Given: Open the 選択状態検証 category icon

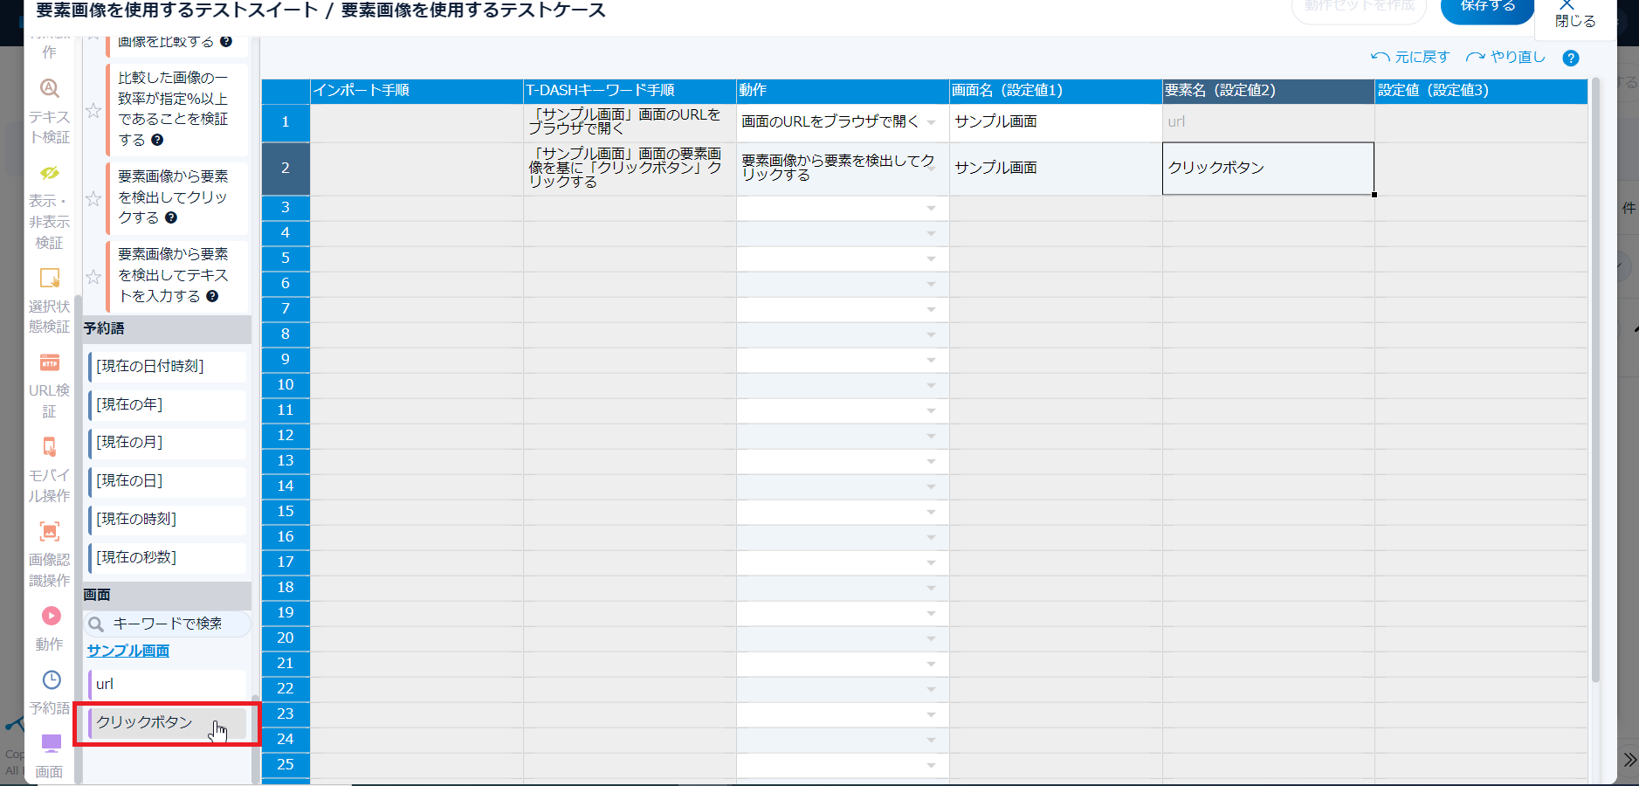Looking at the screenshot, I should 50,279.
